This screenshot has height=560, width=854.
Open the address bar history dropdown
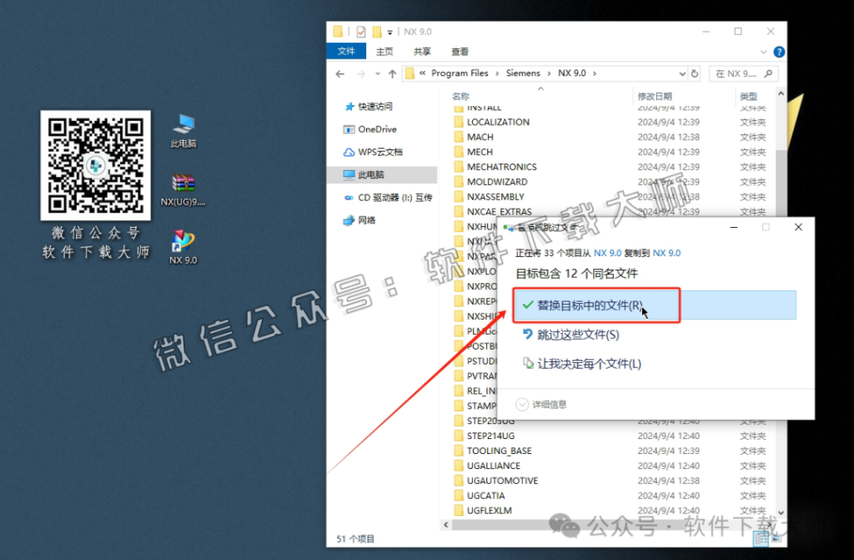[682, 73]
